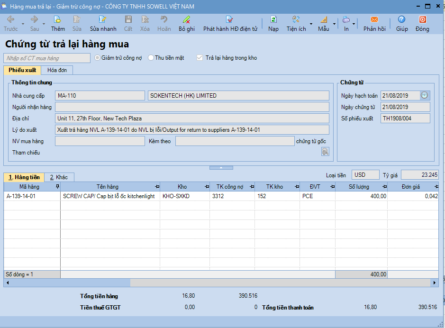Switch to the Hóa đơn tab

pos(57,70)
